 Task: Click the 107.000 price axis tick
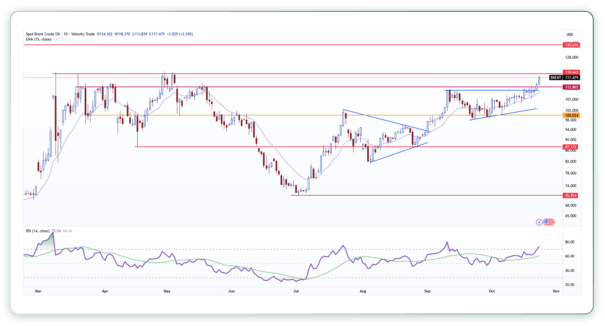pyautogui.click(x=572, y=100)
